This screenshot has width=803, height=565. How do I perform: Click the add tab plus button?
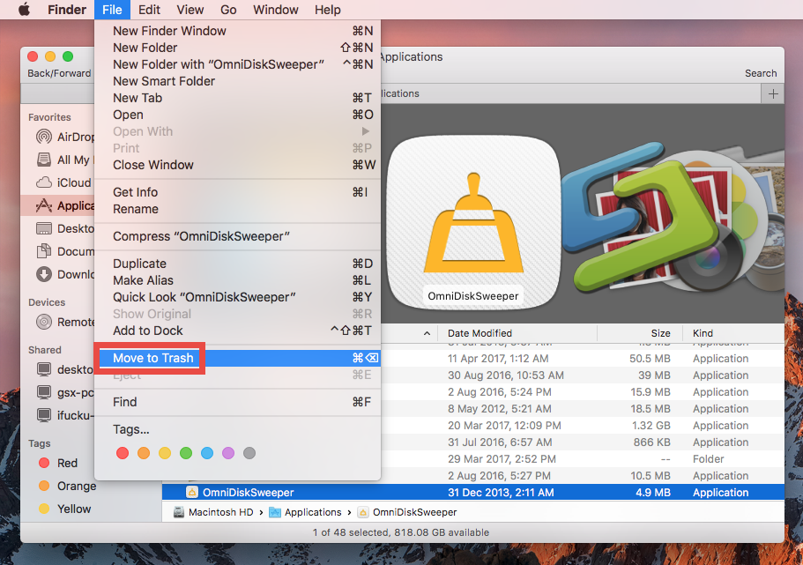click(x=773, y=93)
